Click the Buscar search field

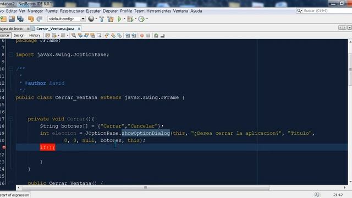coord(324,10)
